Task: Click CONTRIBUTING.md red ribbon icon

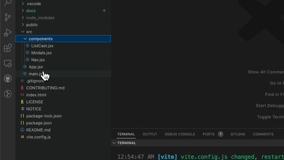Action: click(x=22, y=88)
